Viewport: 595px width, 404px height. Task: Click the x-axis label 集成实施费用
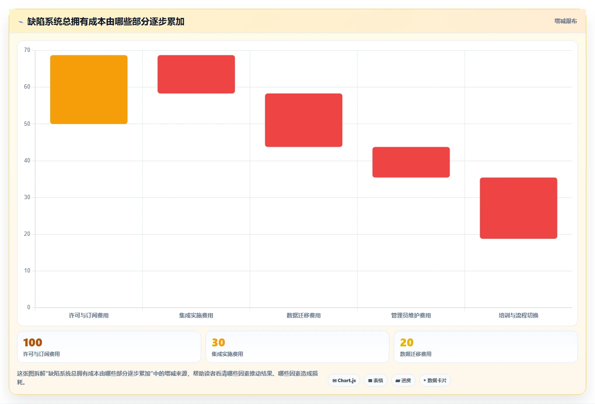coord(196,315)
